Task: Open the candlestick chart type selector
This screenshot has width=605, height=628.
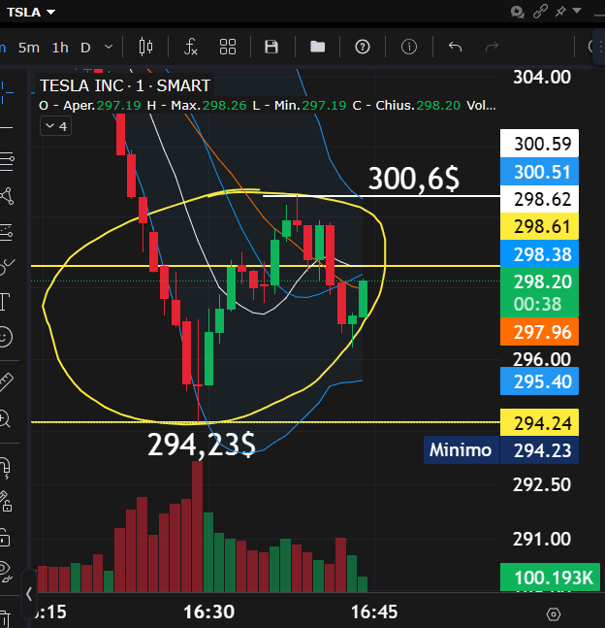Action: 145,47
